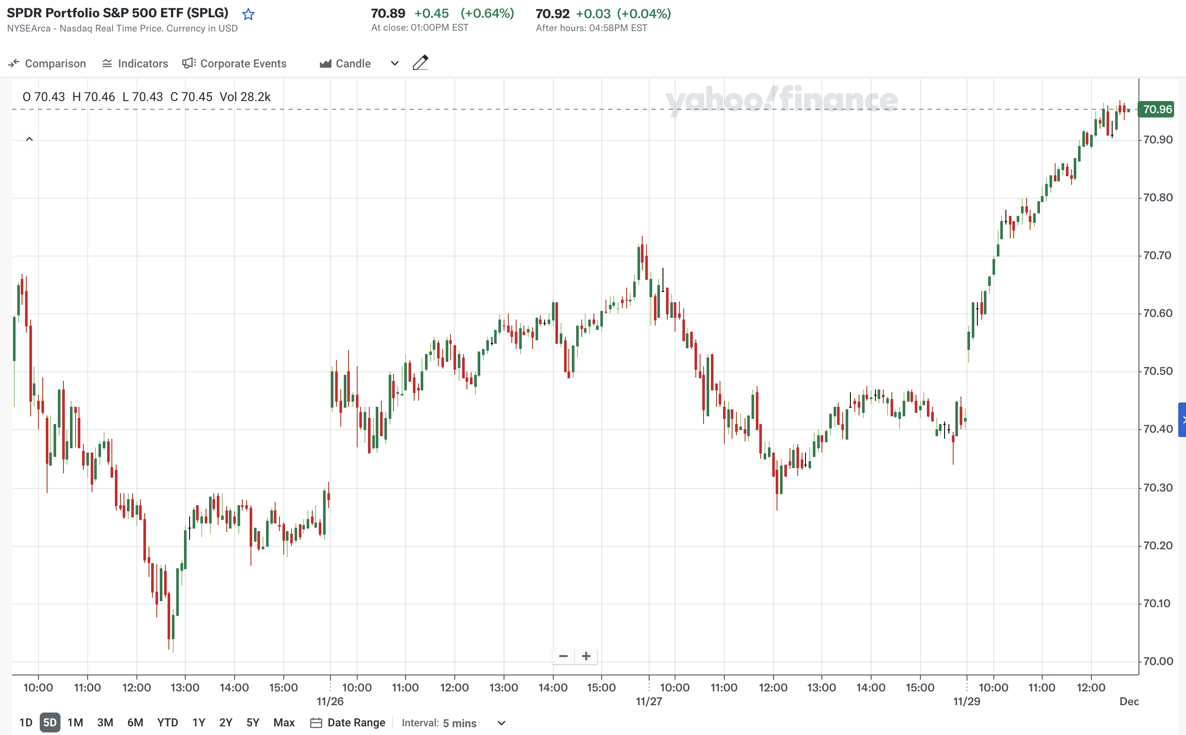
Task: Open the Indicators menu
Action: (135, 63)
